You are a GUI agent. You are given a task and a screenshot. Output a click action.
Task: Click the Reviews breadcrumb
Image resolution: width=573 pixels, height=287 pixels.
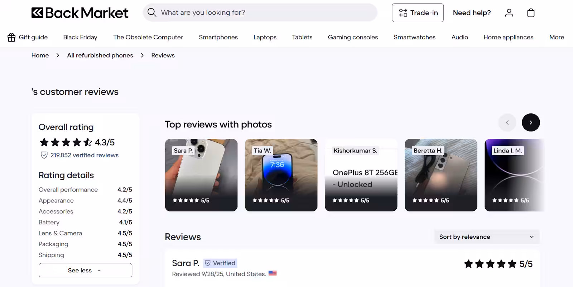click(163, 55)
